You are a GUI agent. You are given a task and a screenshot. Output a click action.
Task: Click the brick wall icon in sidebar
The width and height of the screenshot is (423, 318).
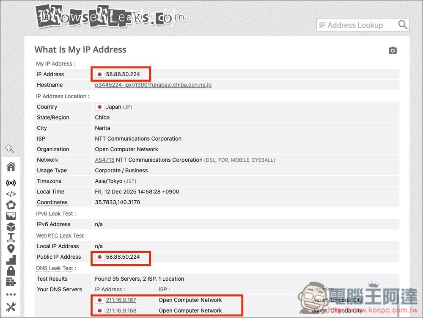point(11,282)
